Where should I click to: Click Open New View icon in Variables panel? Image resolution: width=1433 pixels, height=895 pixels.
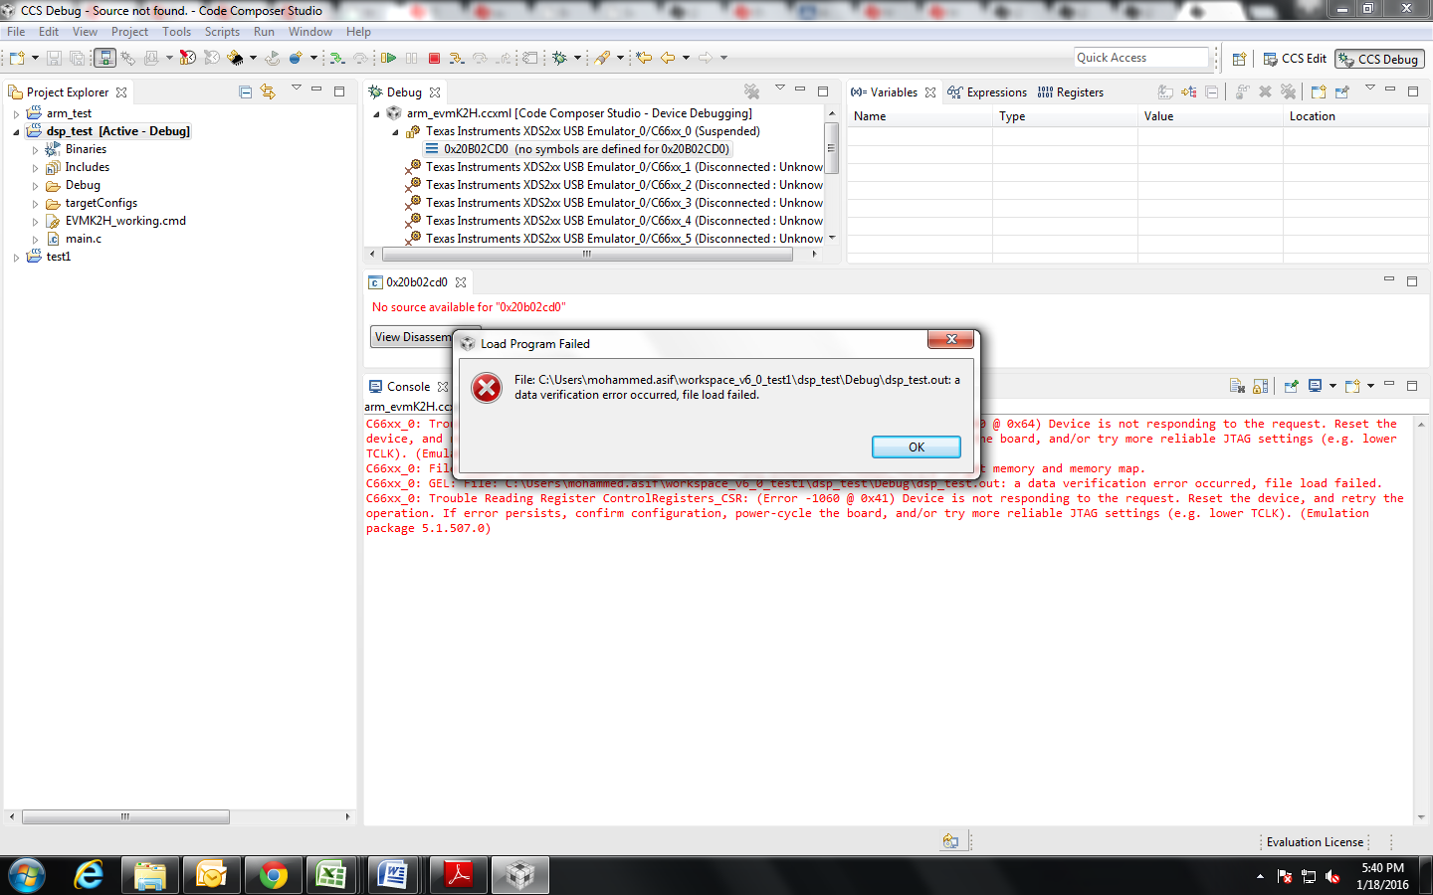[x=1319, y=91]
